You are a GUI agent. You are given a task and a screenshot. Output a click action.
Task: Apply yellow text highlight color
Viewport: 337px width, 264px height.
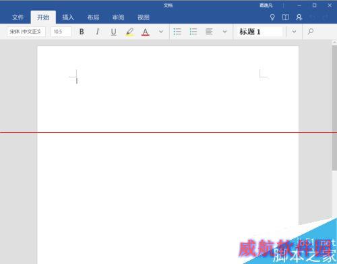(129, 32)
